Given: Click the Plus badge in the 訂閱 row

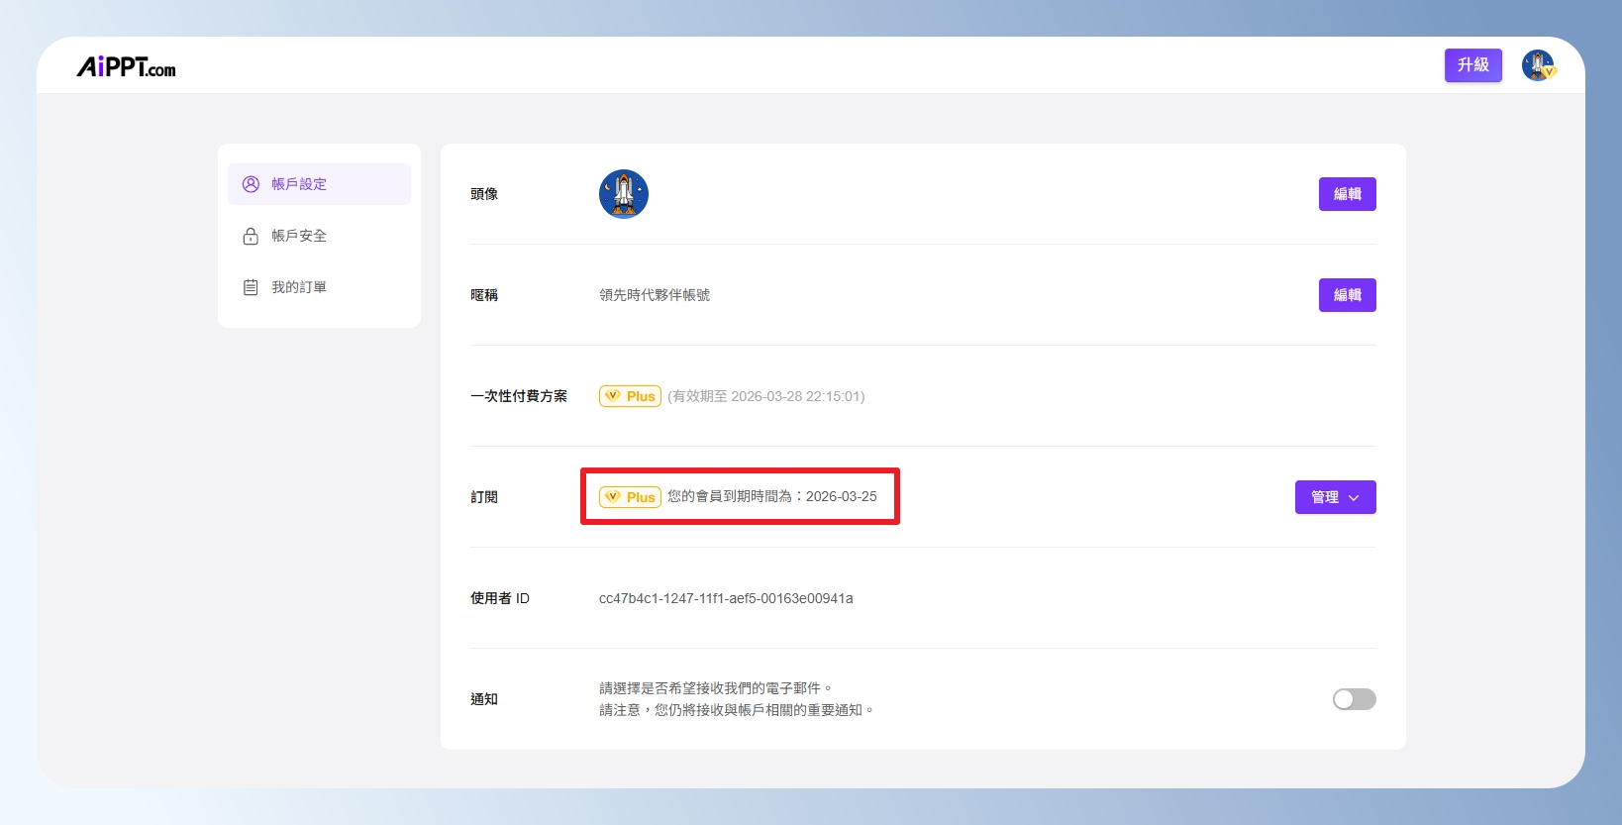Looking at the screenshot, I should (x=630, y=497).
